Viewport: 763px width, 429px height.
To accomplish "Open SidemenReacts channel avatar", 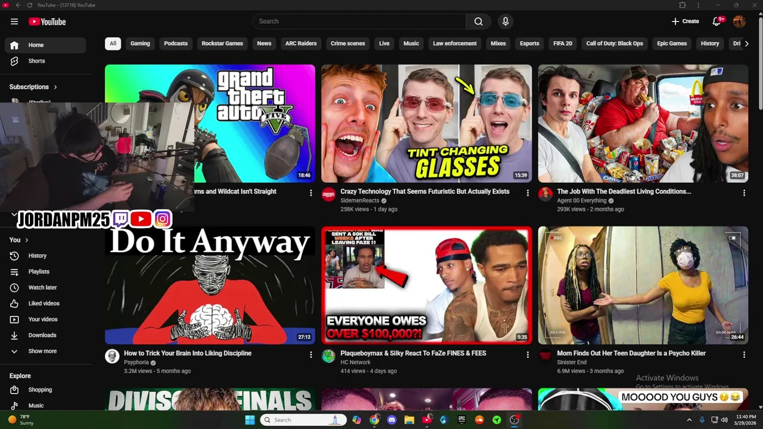I will click(328, 195).
